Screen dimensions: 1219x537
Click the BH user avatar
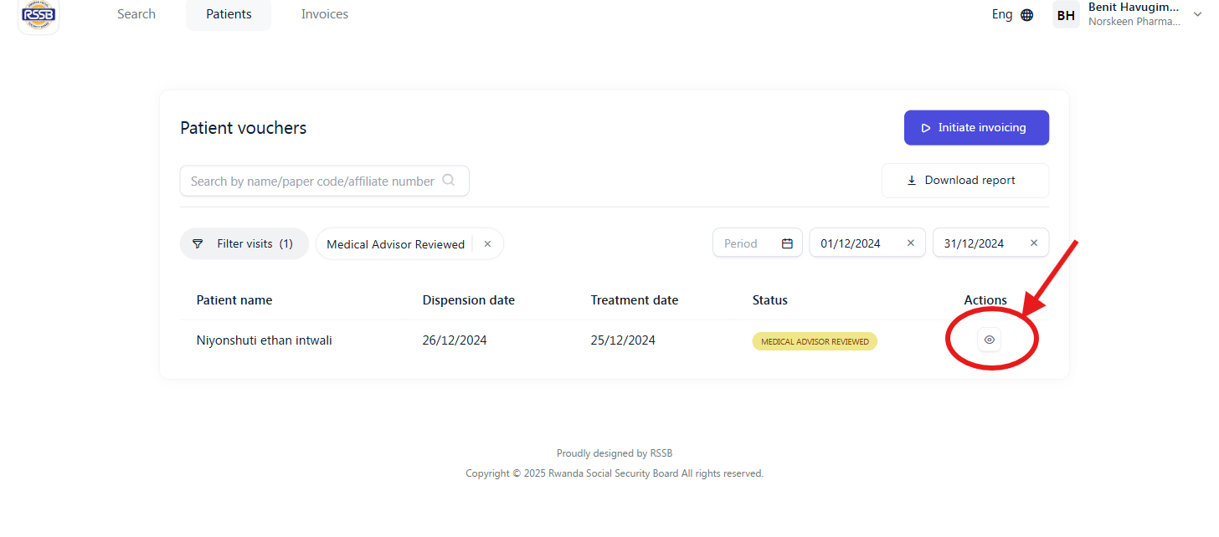(x=1066, y=15)
